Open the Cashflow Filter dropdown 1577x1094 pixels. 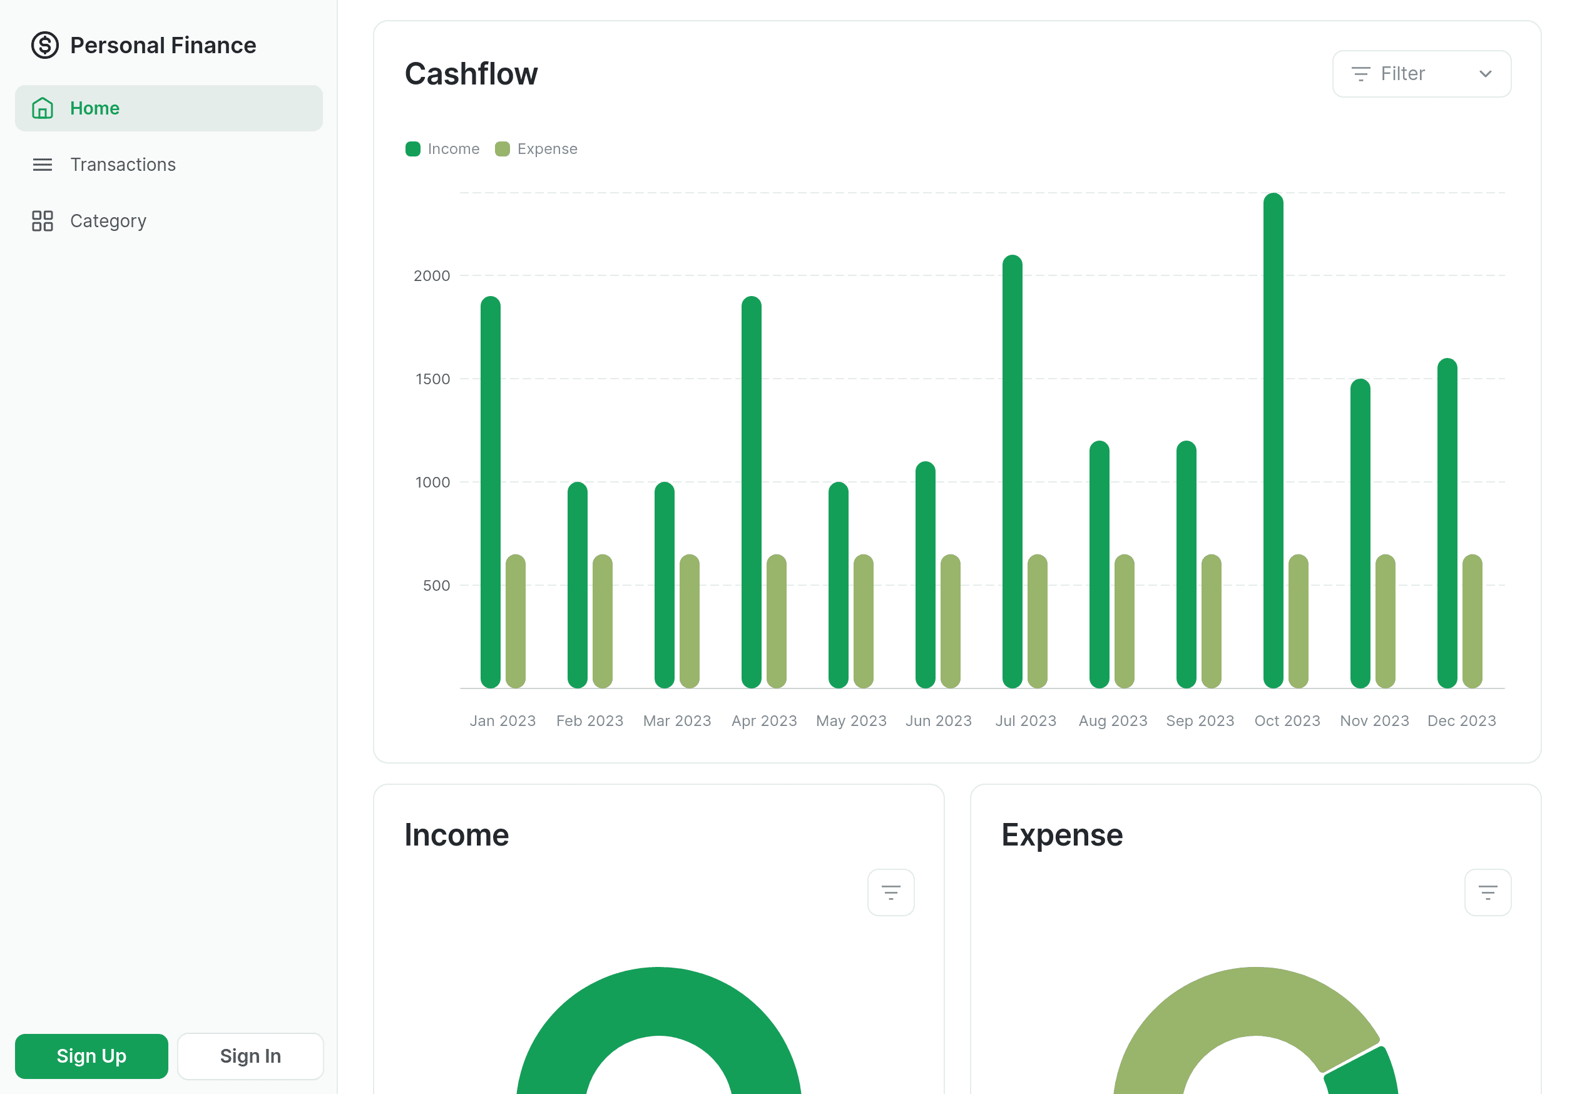click(x=1421, y=73)
